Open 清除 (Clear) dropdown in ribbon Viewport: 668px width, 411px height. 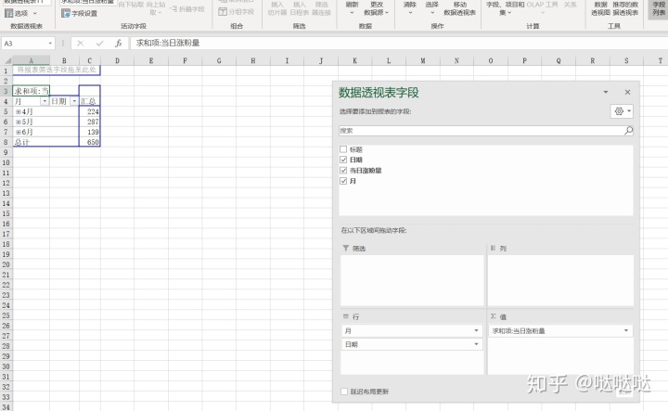pyautogui.click(x=410, y=7)
